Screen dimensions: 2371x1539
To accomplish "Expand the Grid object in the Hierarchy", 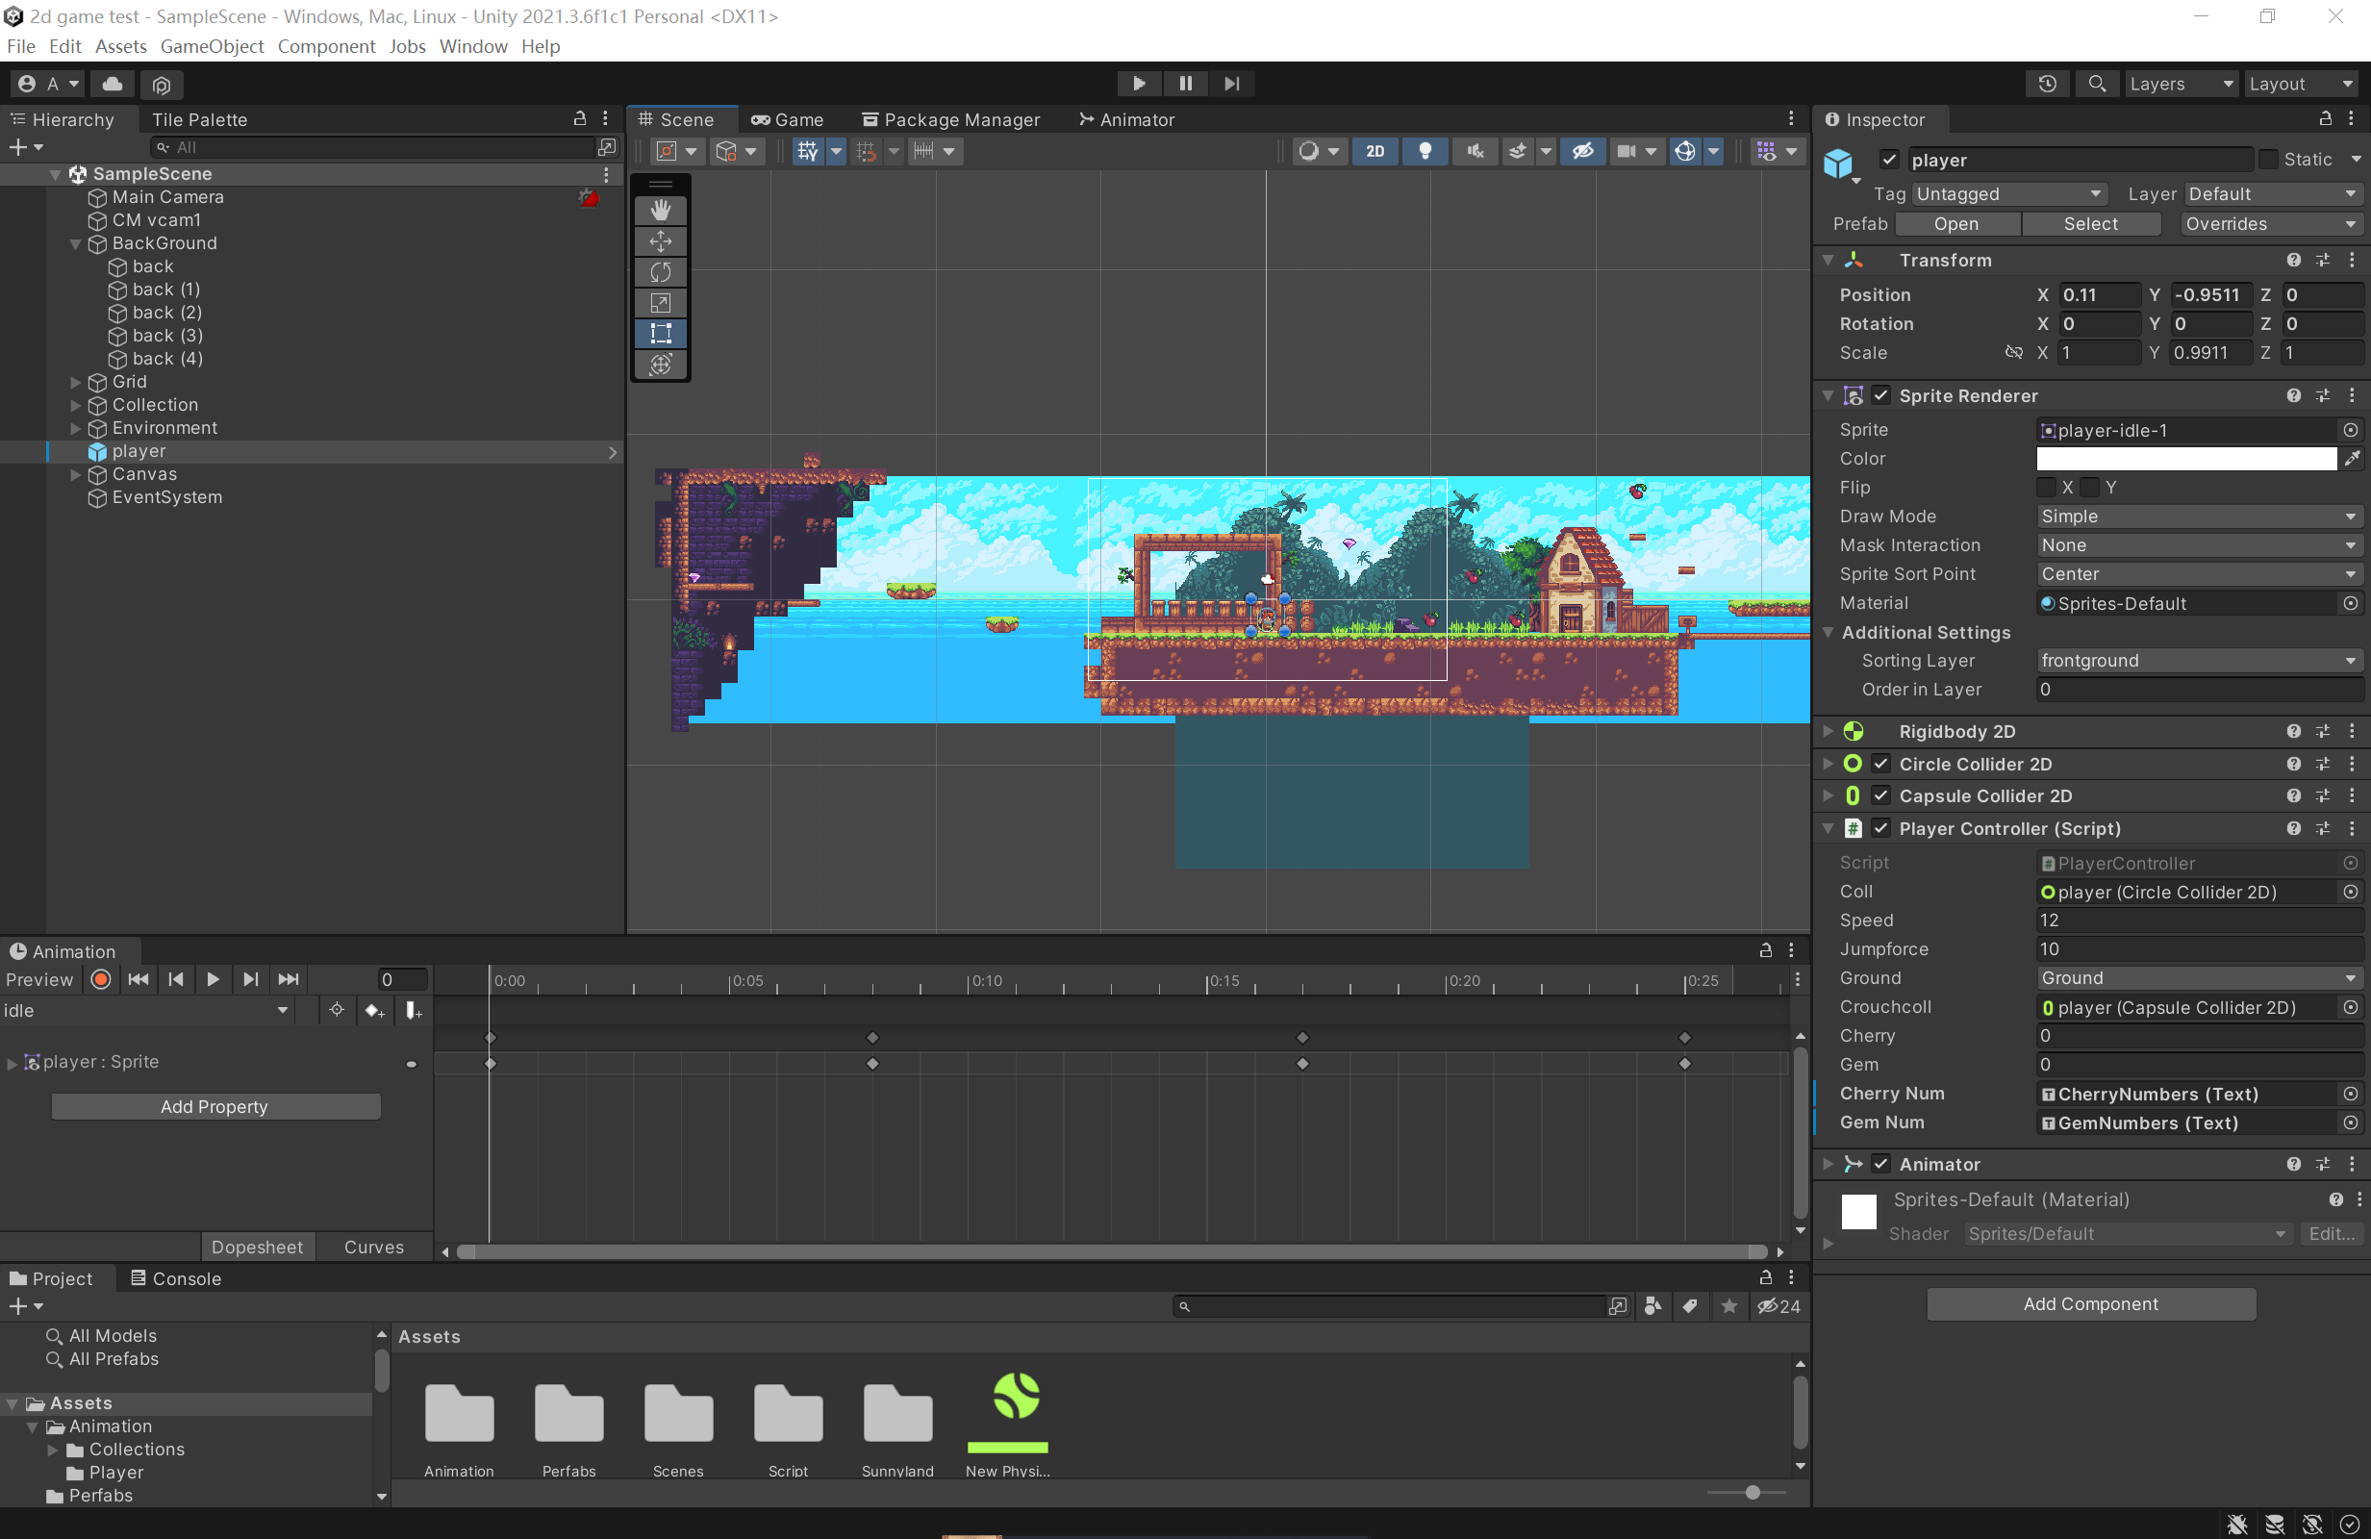I will click(x=76, y=382).
